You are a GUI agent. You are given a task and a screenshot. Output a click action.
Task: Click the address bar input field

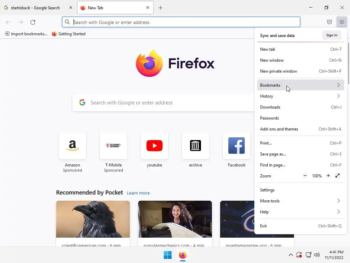coord(181,22)
